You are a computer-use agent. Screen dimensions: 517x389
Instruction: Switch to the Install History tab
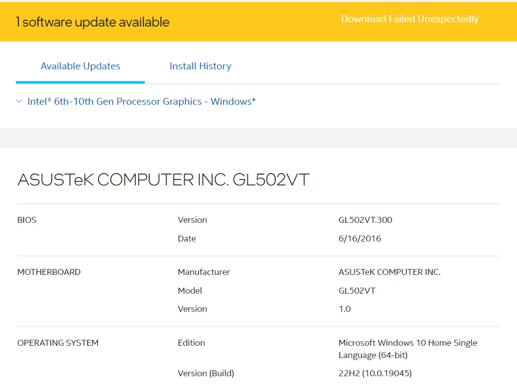(200, 66)
